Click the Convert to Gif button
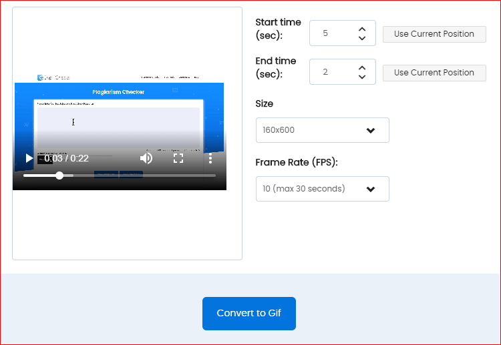This screenshot has width=501, height=345. [249, 314]
